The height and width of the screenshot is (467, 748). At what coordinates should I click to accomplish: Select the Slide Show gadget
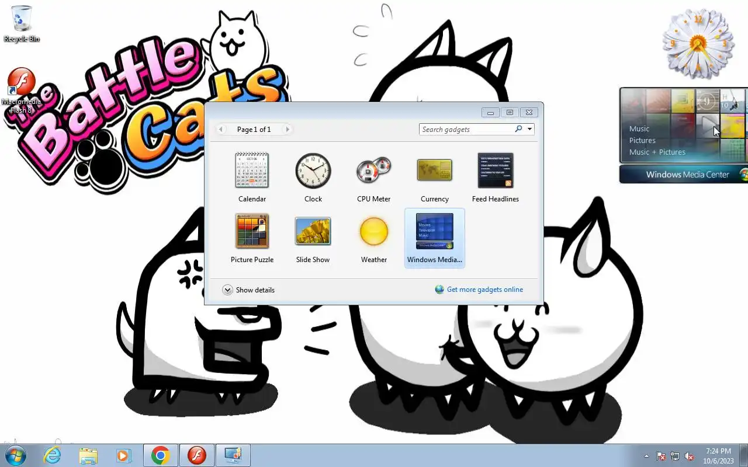[x=313, y=238]
